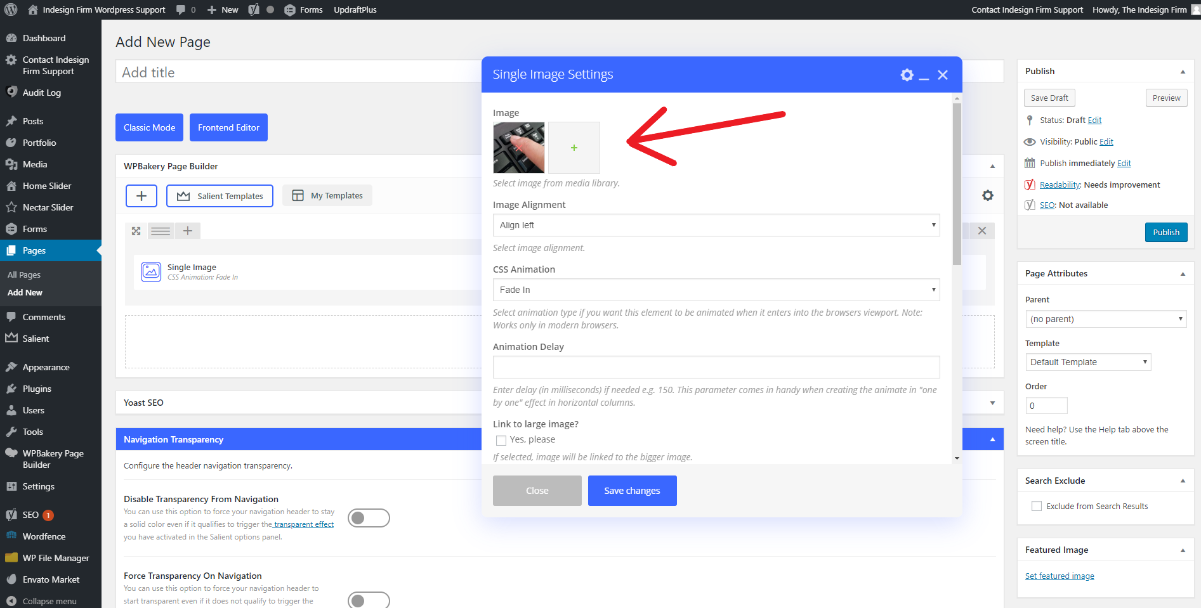Delete row using the X icon
This screenshot has width=1201, height=608.
981,231
